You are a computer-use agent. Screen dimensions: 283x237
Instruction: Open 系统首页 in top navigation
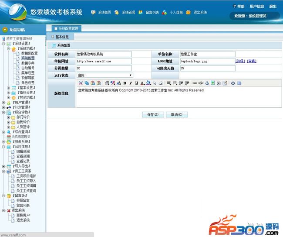[x=104, y=12]
